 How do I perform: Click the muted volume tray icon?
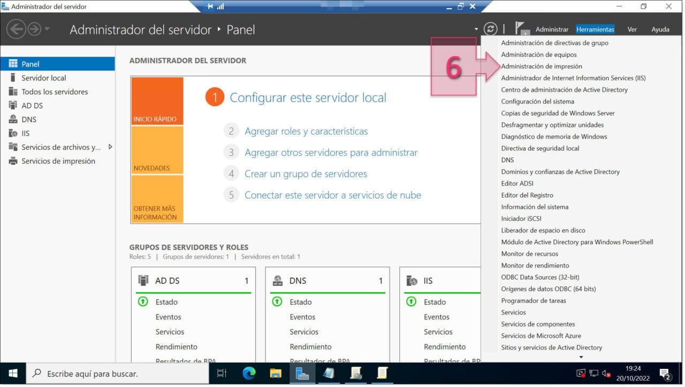(606, 374)
